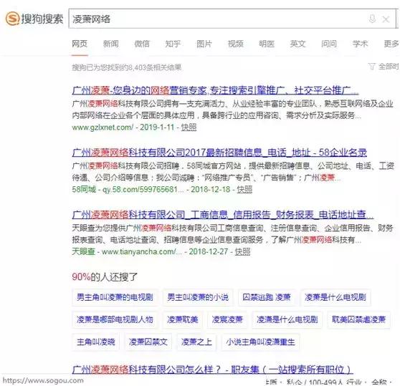400x386 pixels.
Task: Switch to the 英文 tab
Action: (x=297, y=44)
